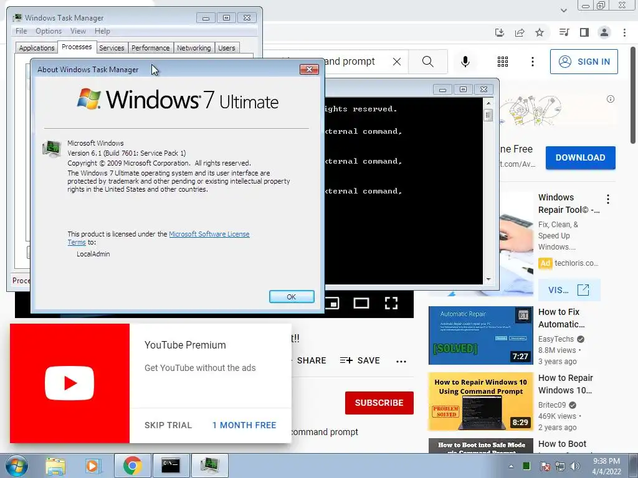638x478 pixels.
Task: Switch to the Users tab
Action: (x=227, y=48)
